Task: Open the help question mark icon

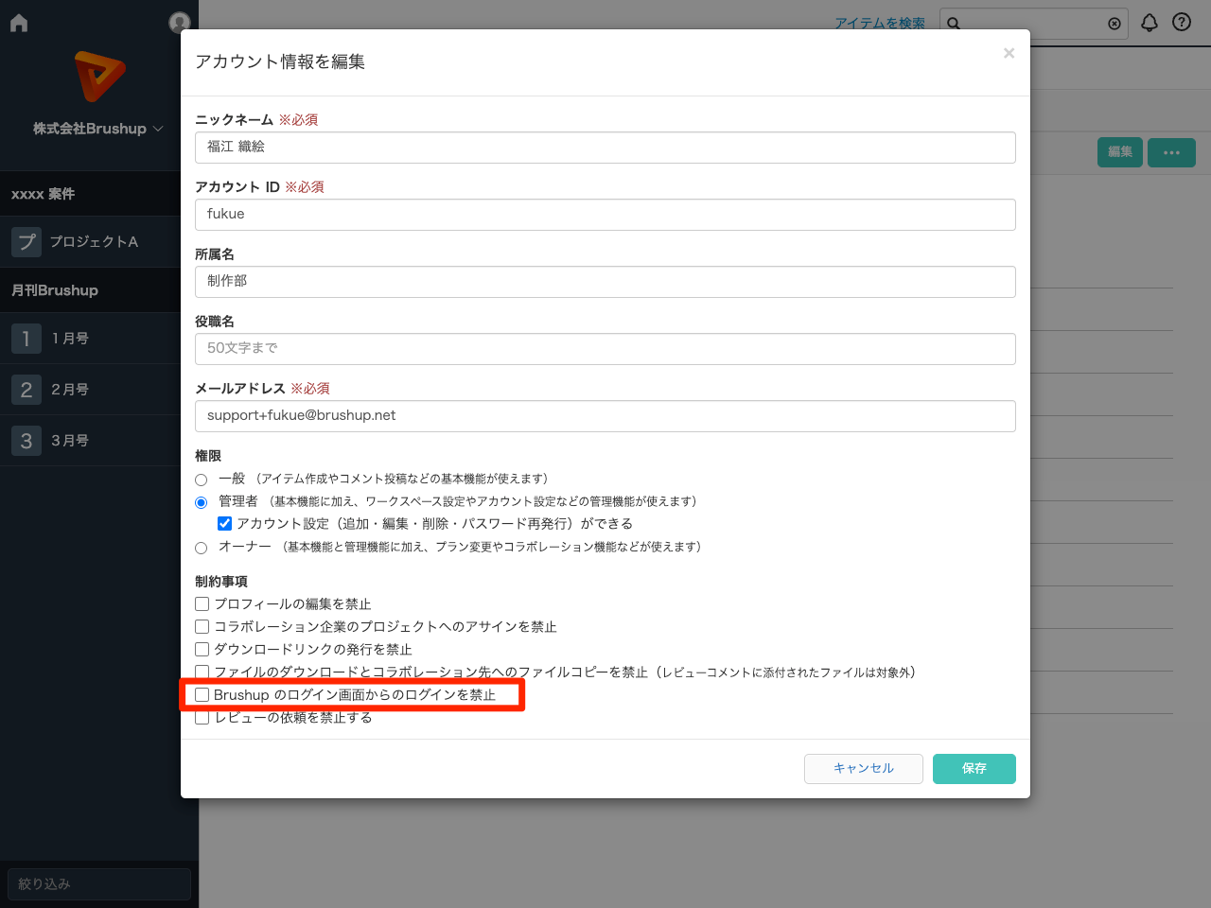Action: [x=1182, y=21]
